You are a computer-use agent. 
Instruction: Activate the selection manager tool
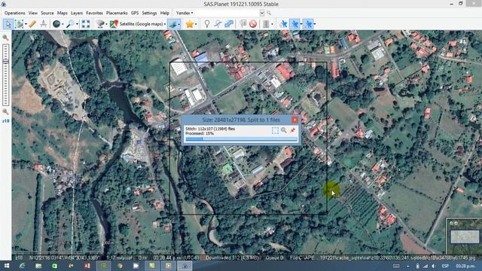(x=19, y=23)
